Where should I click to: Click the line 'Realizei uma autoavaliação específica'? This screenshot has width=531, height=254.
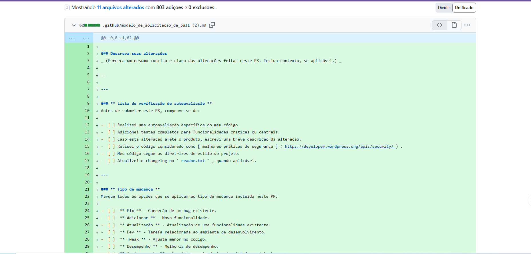tap(178, 125)
